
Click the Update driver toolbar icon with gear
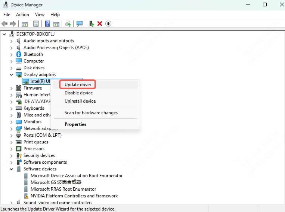coord(68,24)
